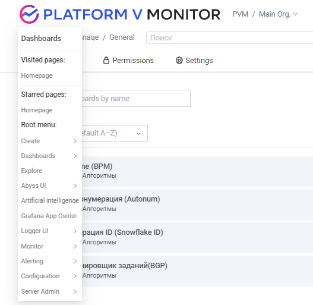Open the Permissions tab

128,61
